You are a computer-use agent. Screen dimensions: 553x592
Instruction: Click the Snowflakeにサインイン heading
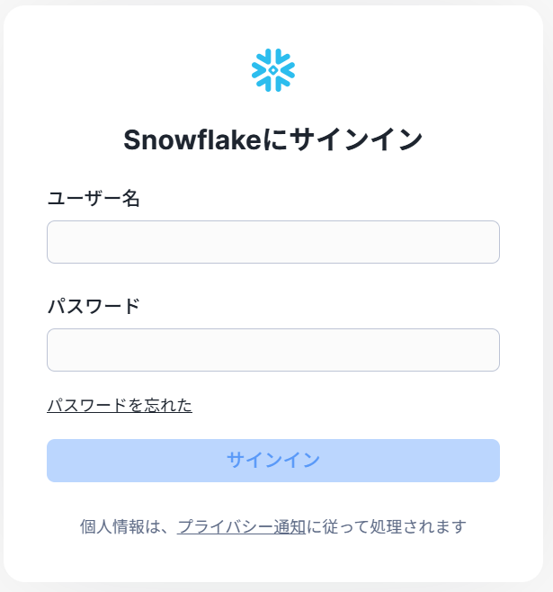(x=273, y=139)
